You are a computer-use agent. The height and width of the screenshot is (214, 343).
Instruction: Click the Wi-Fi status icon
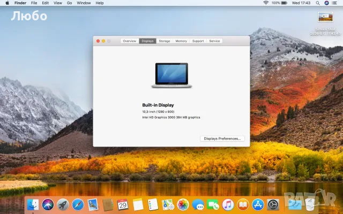point(266,3)
